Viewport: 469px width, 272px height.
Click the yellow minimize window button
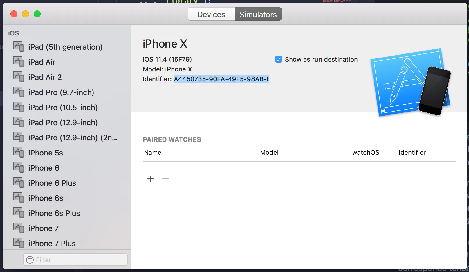(26, 14)
